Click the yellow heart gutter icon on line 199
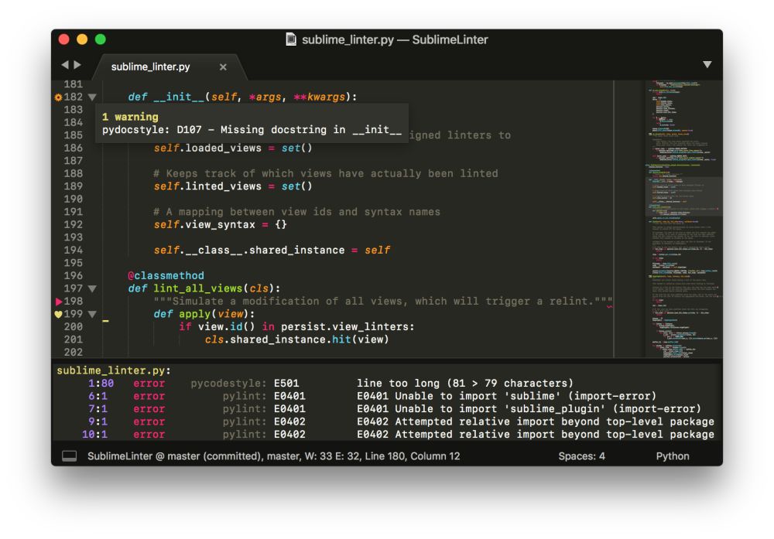Image resolution: width=774 pixels, height=539 pixels. (58, 314)
